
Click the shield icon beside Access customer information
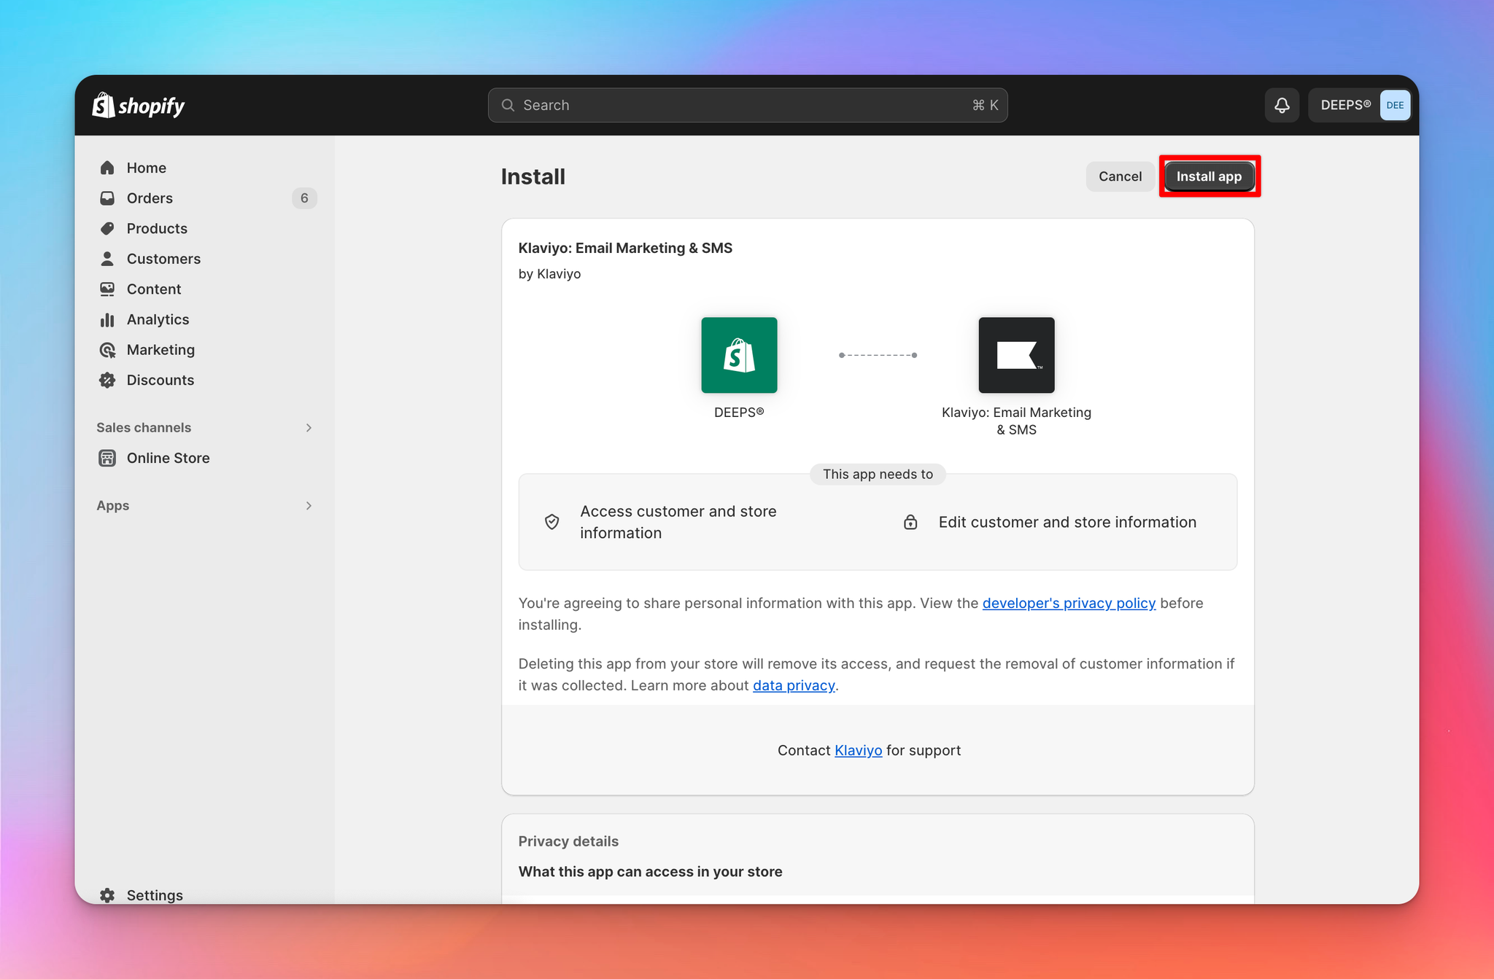coord(552,522)
